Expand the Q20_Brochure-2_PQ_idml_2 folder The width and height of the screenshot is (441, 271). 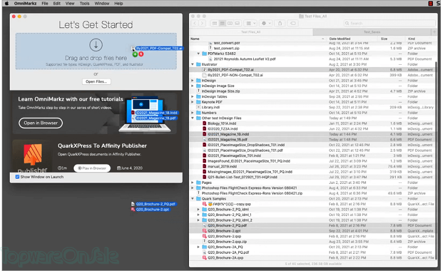tap(198, 220)
